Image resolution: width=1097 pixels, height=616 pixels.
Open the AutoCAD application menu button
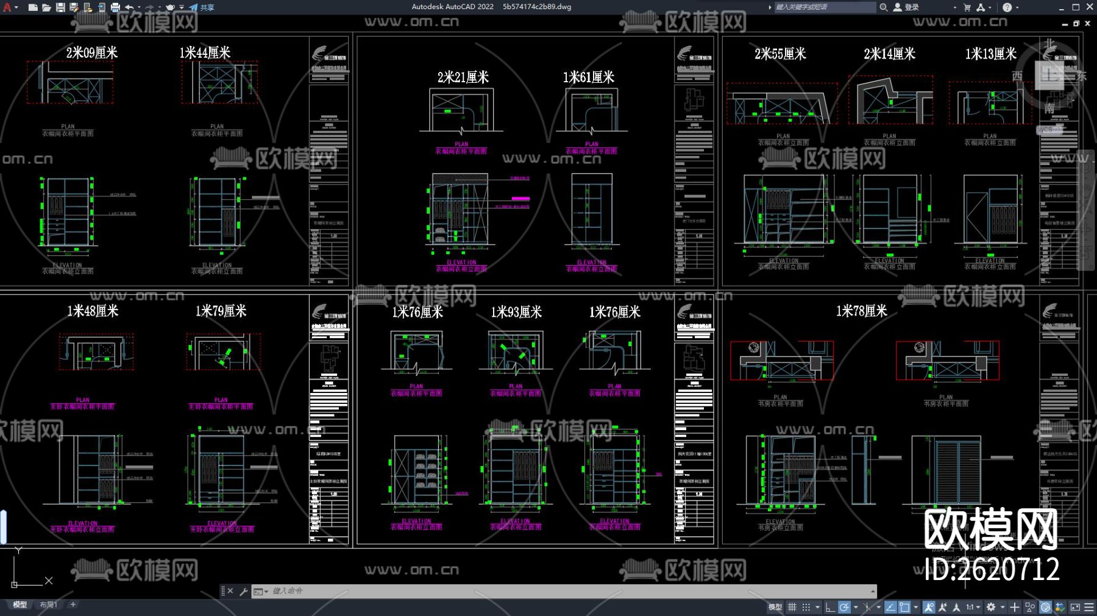pos(7,7)
